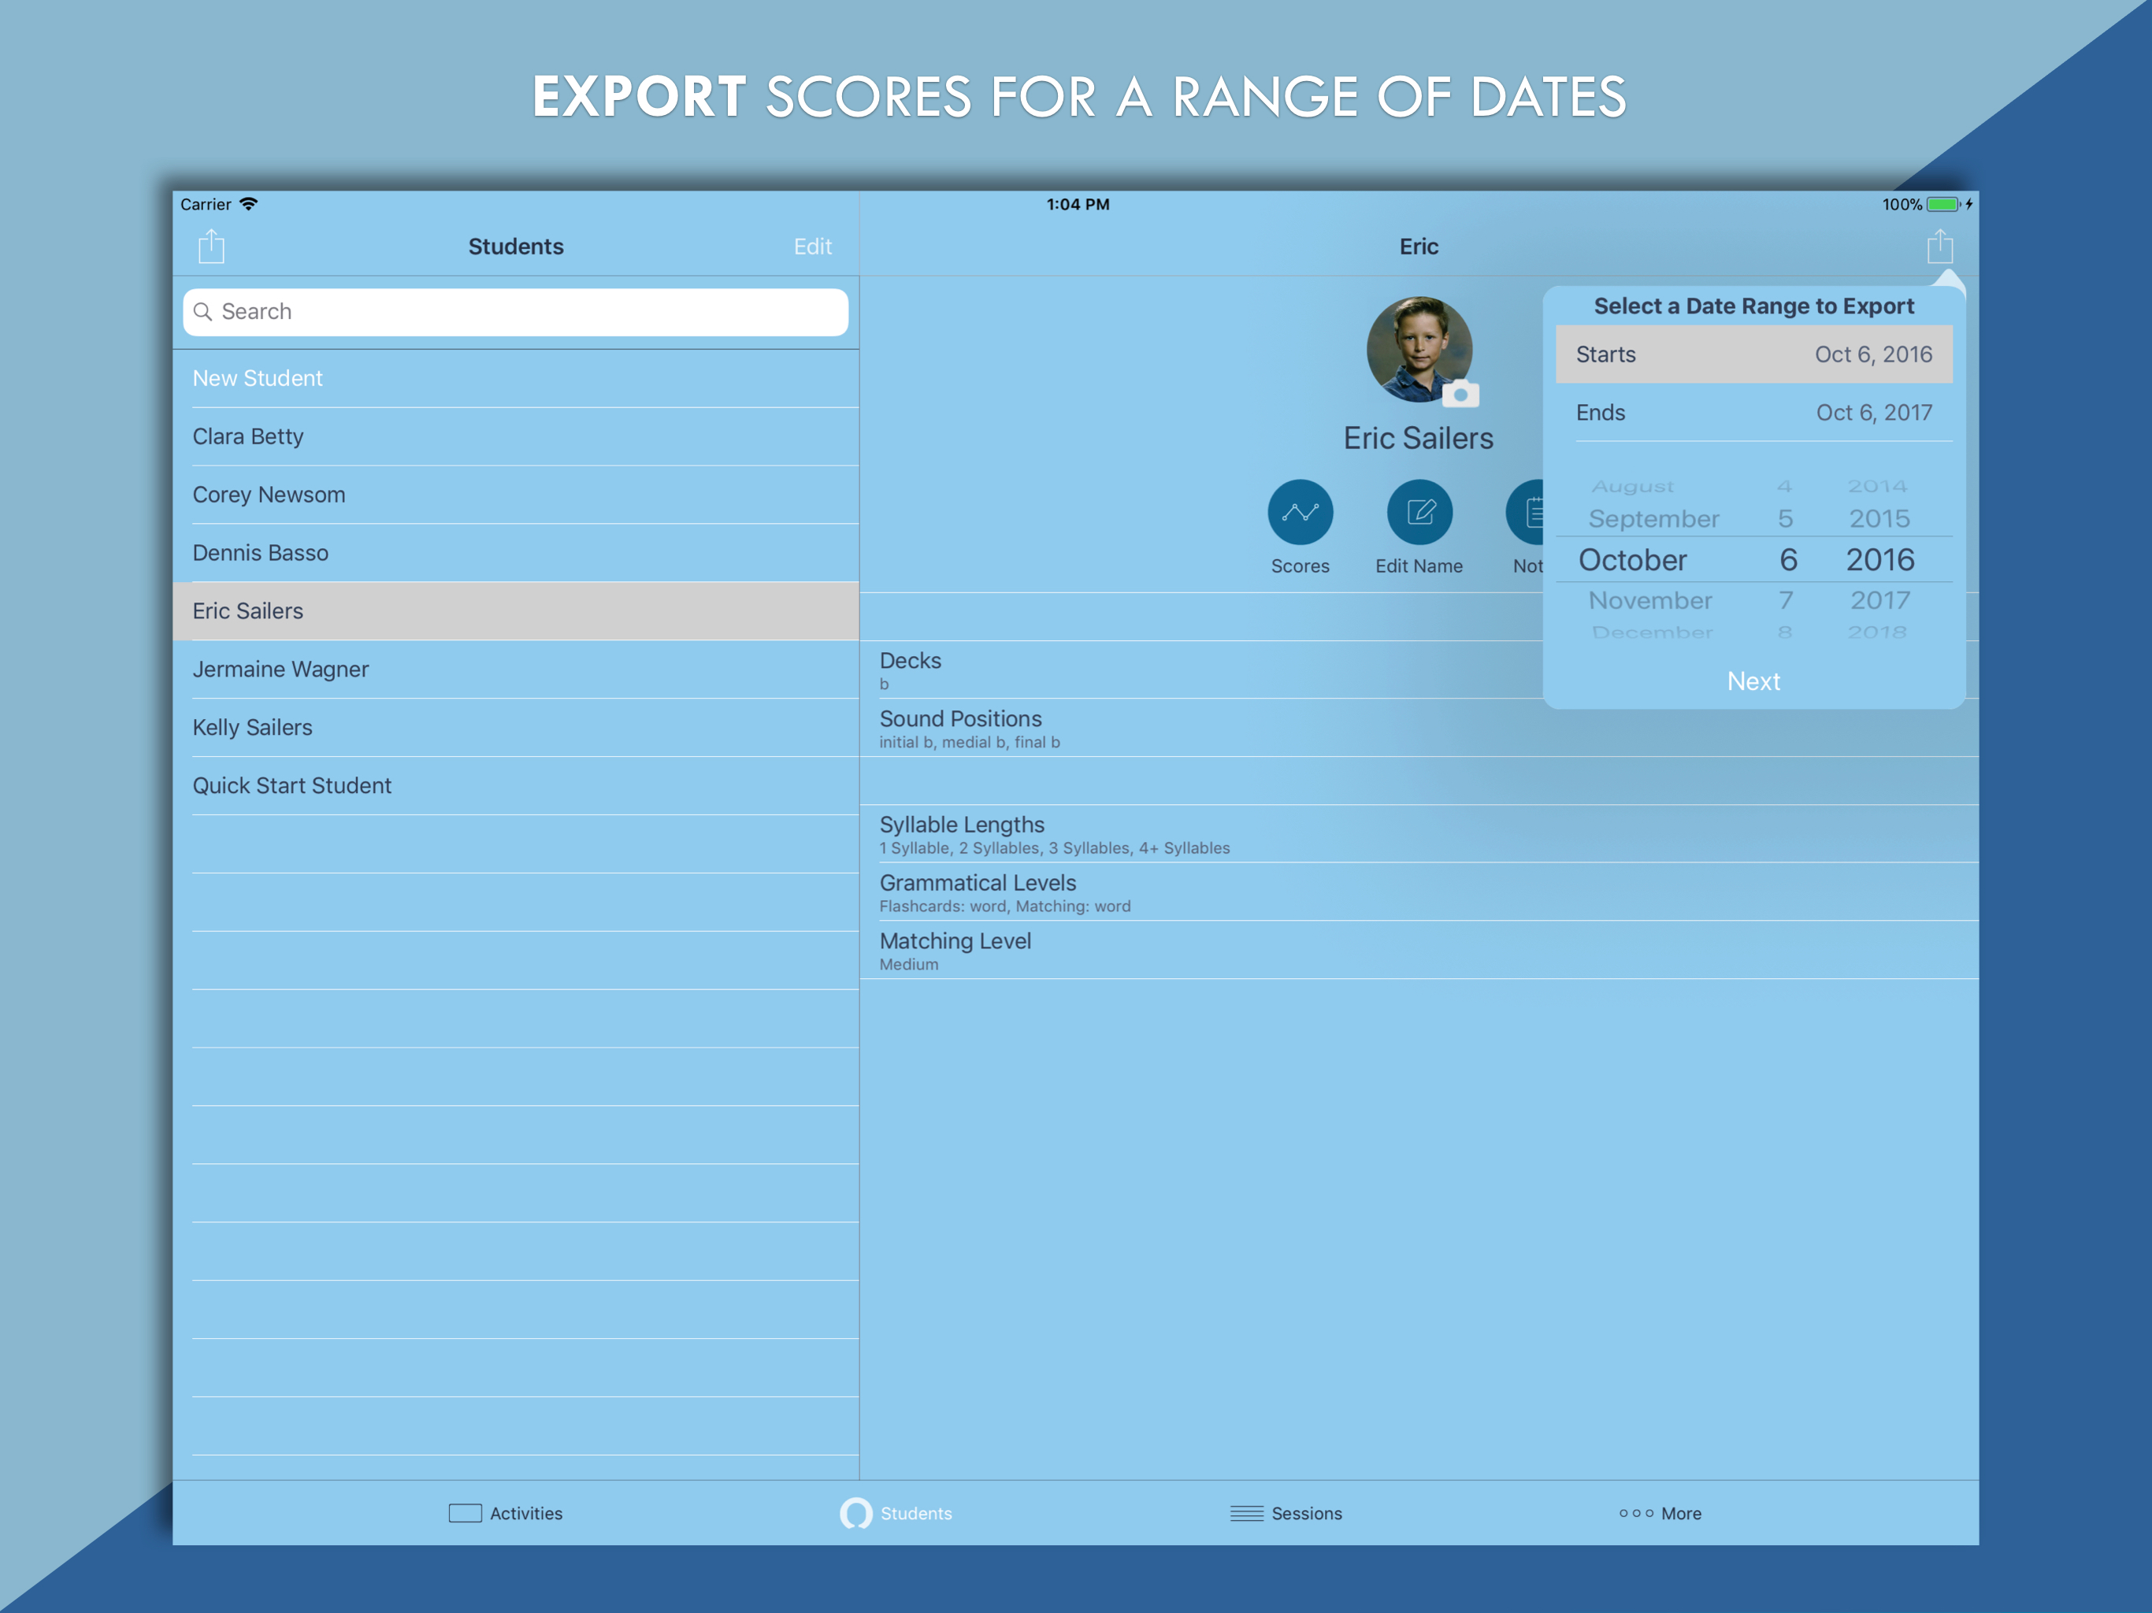Select student Jermaine Wagner
Screen dimensions: 2152x1613
(516, 669)
